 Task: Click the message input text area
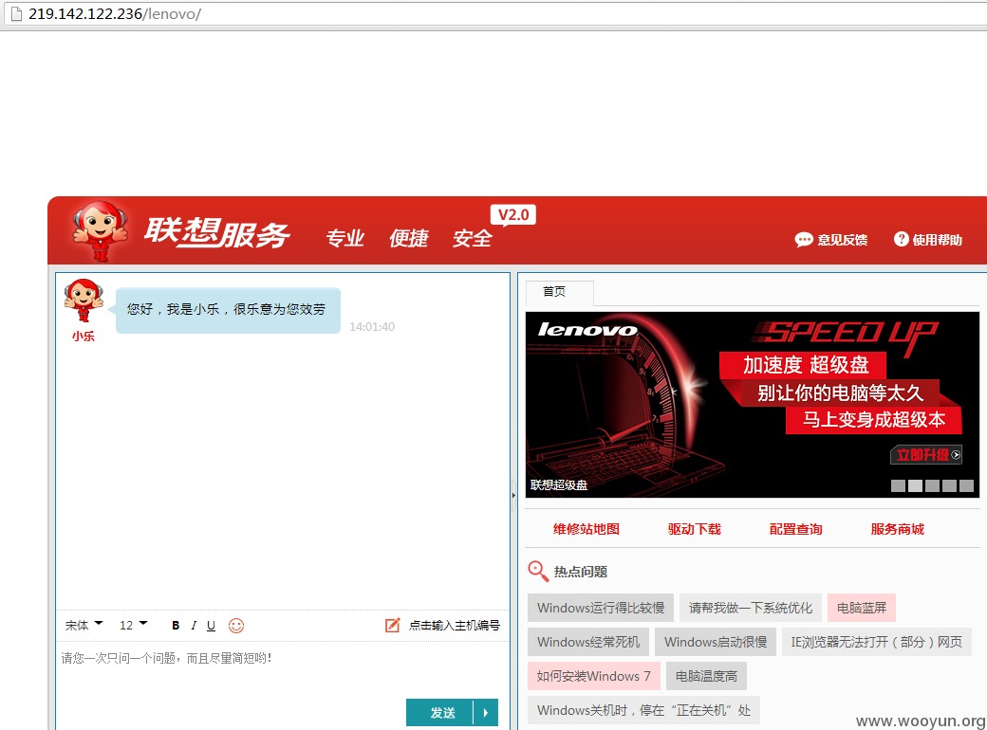click(283, 669)
